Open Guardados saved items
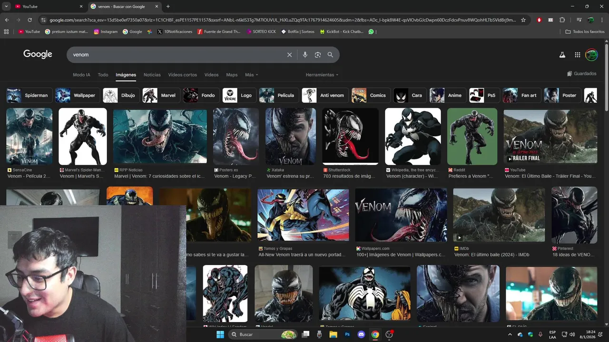 tap(581, 74)
